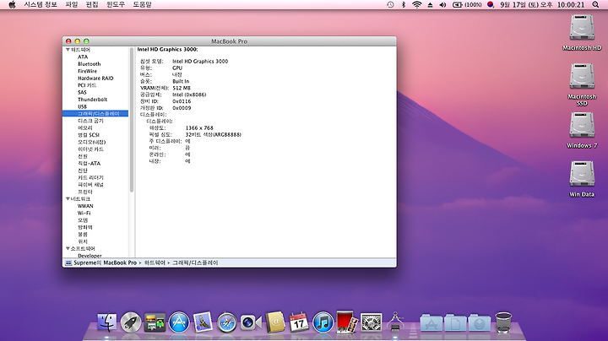Open 시스템 정보 application menu
The height and width of the screenshot is (341, 608).
(41, 5)
